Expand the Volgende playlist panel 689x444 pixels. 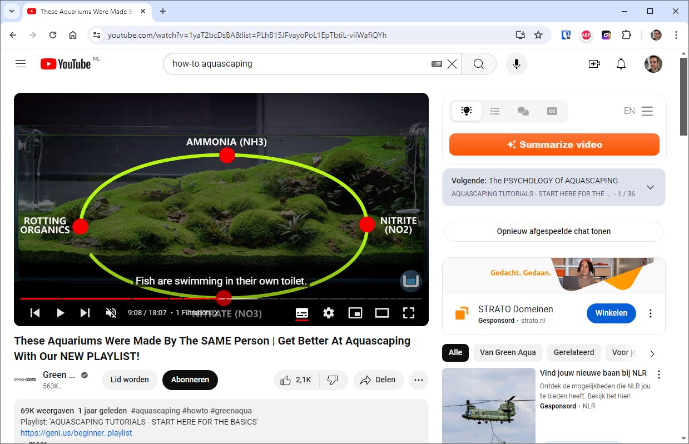click(x=650, y=187)
